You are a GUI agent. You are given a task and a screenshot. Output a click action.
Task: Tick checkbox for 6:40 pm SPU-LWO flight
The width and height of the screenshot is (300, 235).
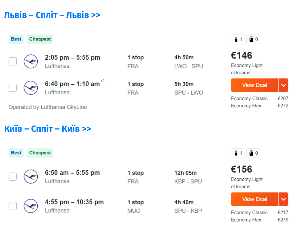point(13,88)
